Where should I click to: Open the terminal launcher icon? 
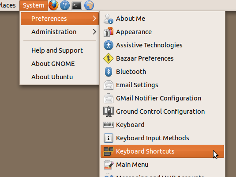(x=77, y=6)
